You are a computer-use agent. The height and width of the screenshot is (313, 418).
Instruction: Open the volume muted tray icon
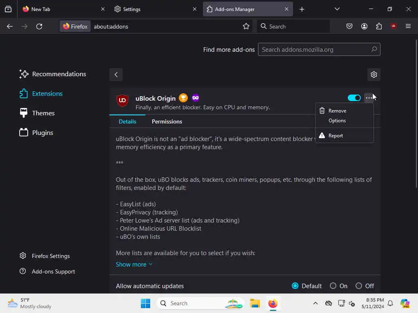(352, 303)
